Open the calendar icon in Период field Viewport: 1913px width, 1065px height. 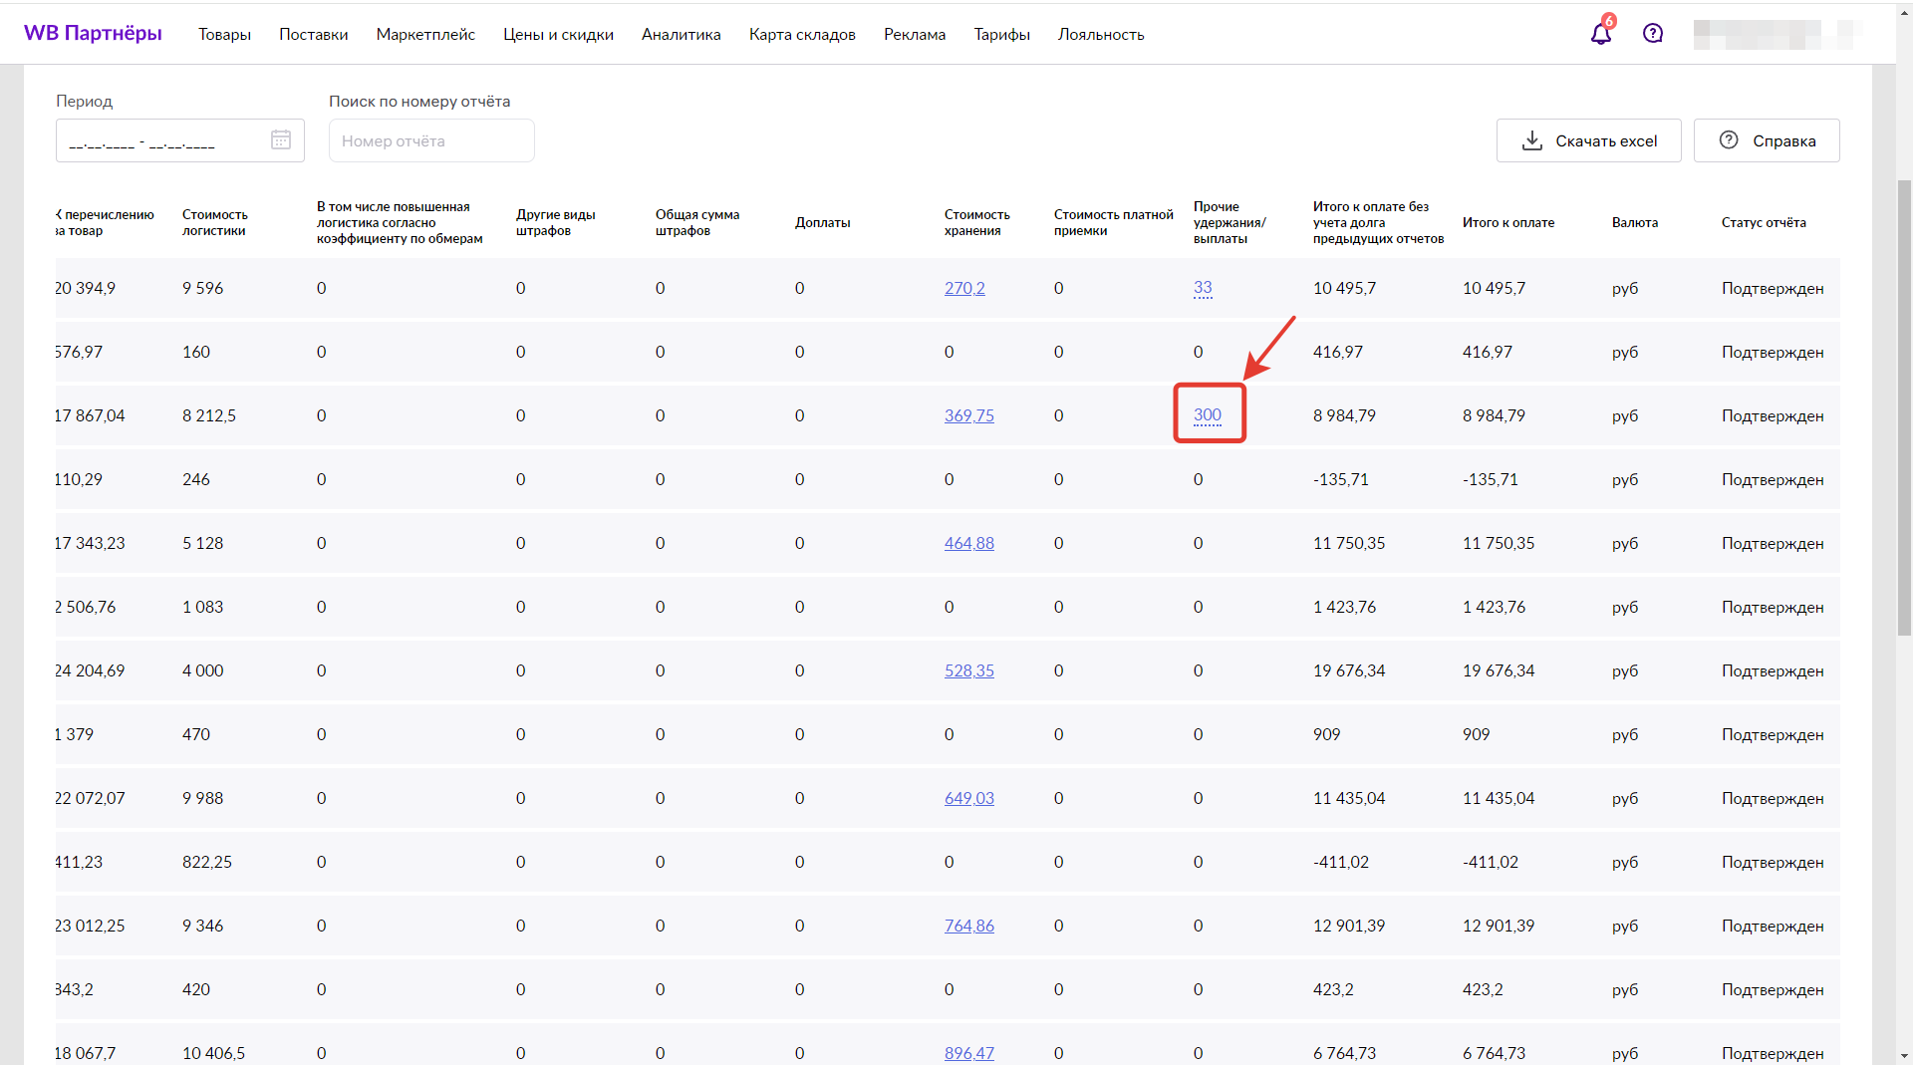pos(281,140)
